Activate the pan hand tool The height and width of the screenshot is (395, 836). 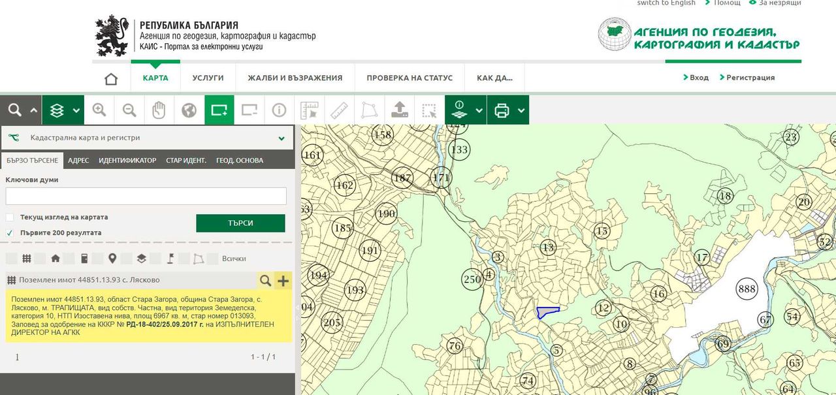159,110
